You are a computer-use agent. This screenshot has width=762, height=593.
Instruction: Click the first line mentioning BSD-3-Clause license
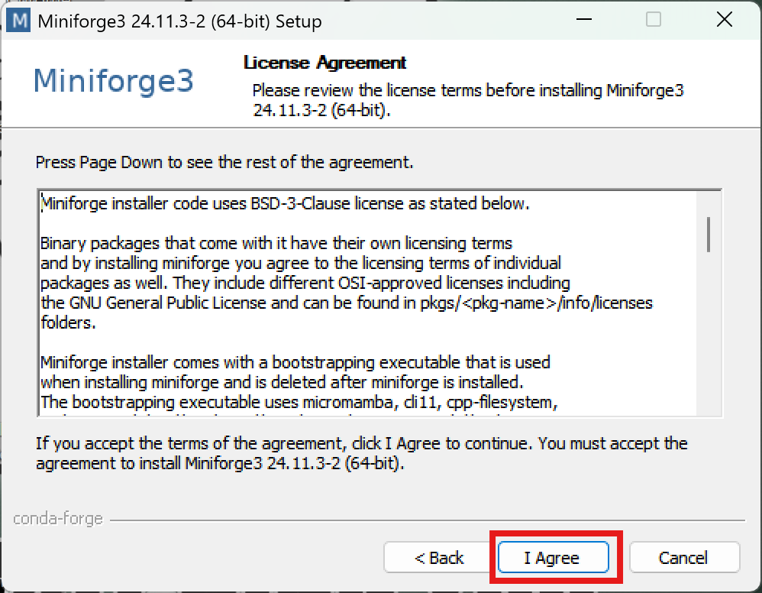(284, 204)
